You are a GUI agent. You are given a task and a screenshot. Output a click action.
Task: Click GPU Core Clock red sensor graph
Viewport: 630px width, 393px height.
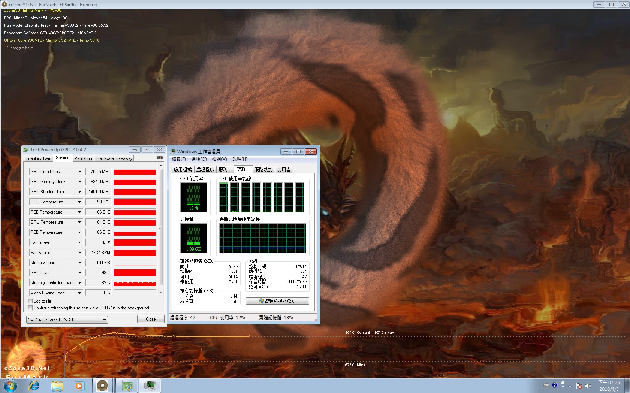click(x=135, y=172)
